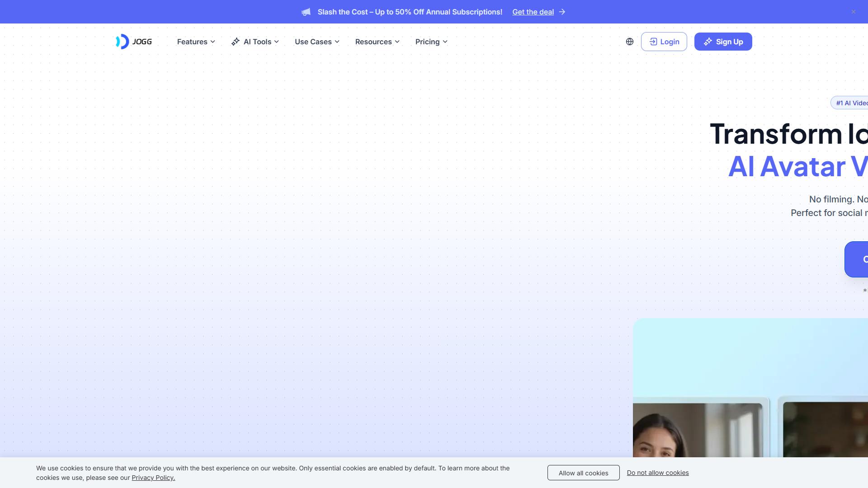Expand the Resources dropdown chevron
Image resolution: width=868 pixels, height=488 pixels.
click(397, 42)
